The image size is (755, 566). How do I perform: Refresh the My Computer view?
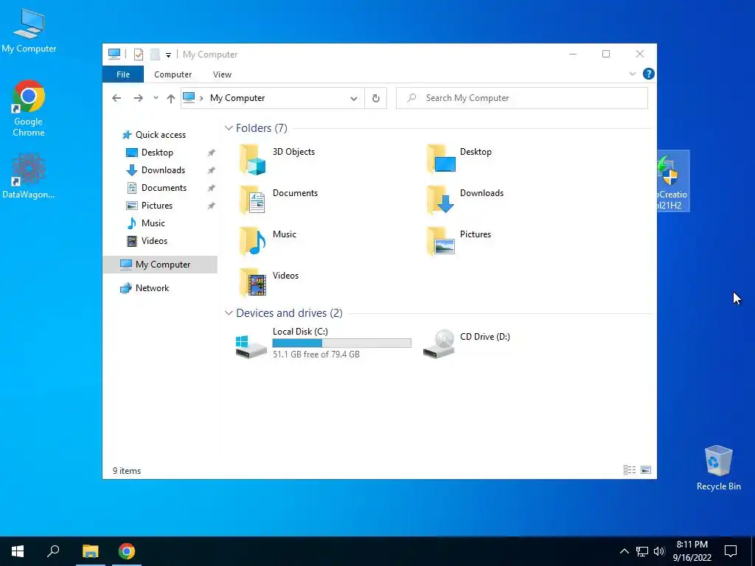(375, 98)
